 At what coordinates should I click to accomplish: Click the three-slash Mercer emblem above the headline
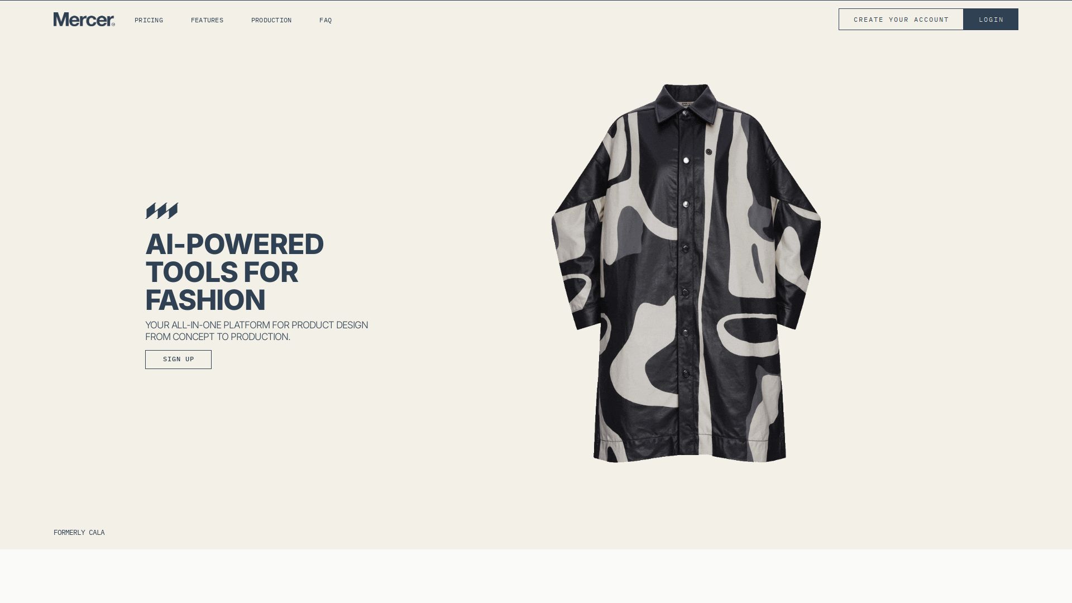pos(162,211)
